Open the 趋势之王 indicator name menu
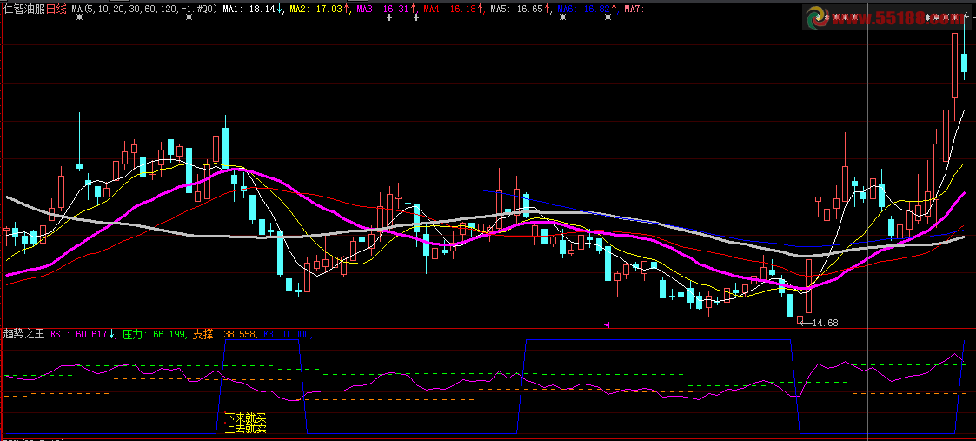Screen dimensions: 976x441 pyautogui.click(x=24, y=334)
